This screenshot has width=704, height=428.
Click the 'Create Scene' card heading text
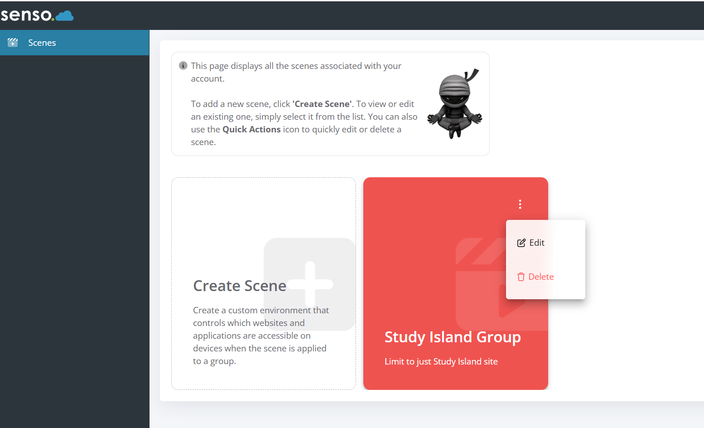(x=240, y=286)
